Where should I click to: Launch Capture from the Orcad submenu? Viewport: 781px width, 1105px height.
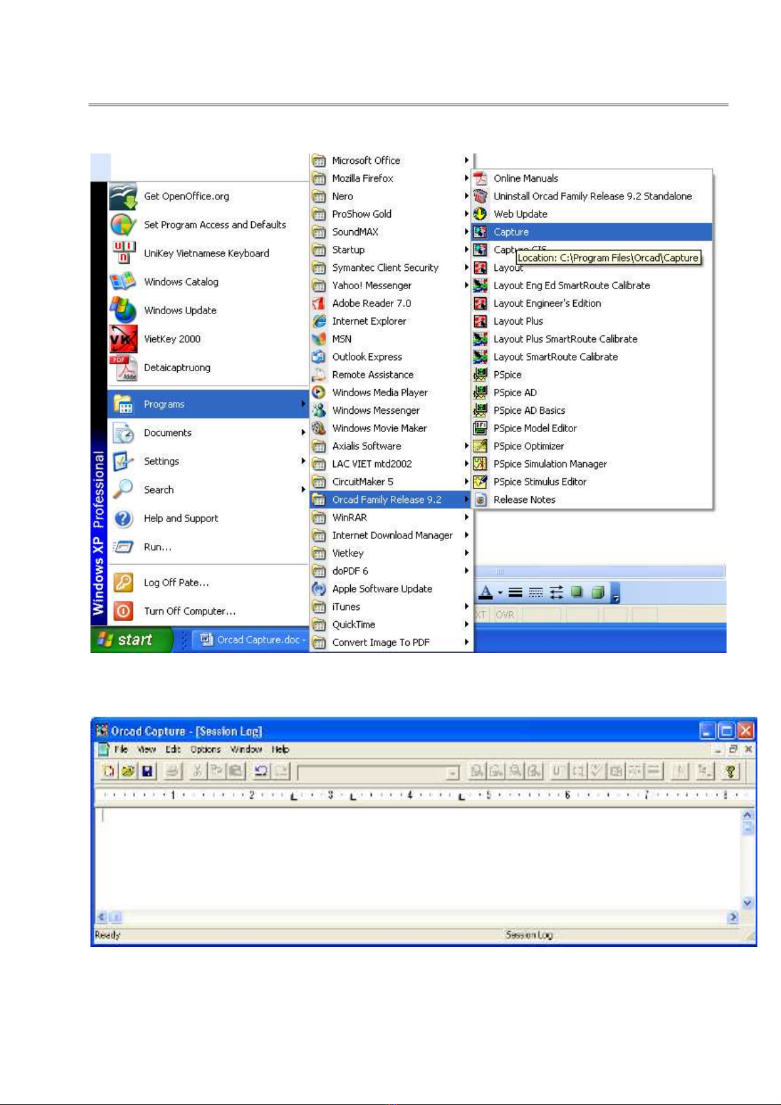(x=511, y=232)
